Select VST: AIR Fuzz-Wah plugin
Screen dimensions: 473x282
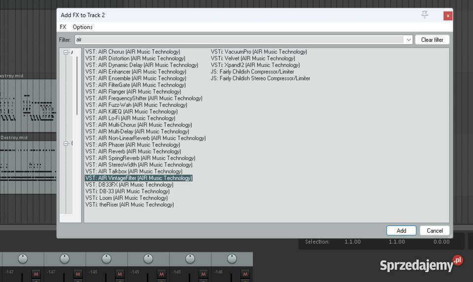[136, 104]
